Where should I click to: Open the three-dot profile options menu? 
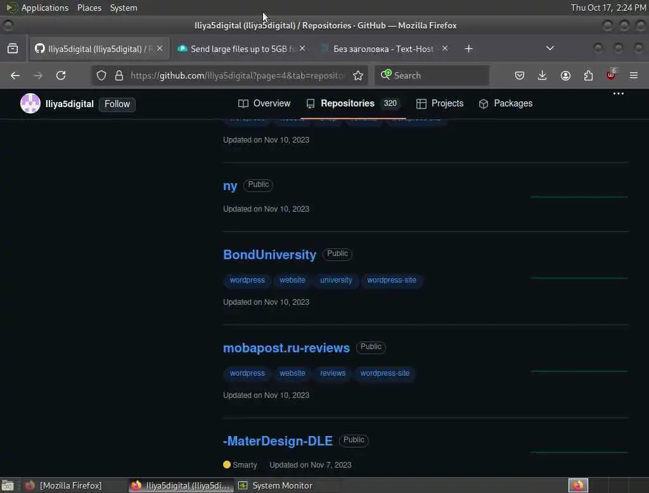coord(619,94)
